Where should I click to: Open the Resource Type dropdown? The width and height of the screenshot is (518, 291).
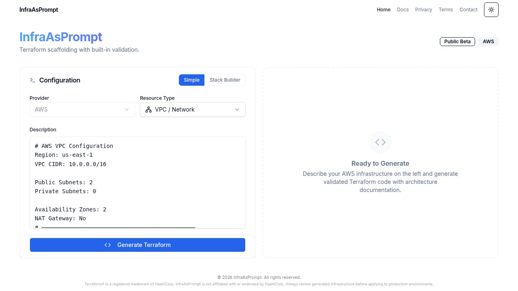click(x=193, y=110)
